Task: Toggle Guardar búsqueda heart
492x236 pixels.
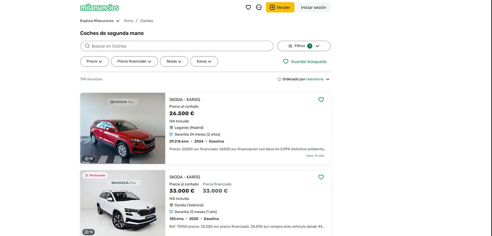Action: pyautogui.click(x=286, y=61)
